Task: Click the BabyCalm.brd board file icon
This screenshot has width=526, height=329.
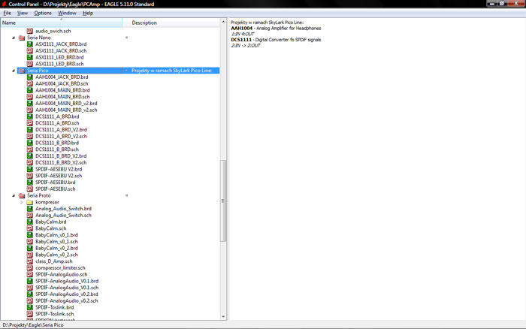Action: (31, 222)
